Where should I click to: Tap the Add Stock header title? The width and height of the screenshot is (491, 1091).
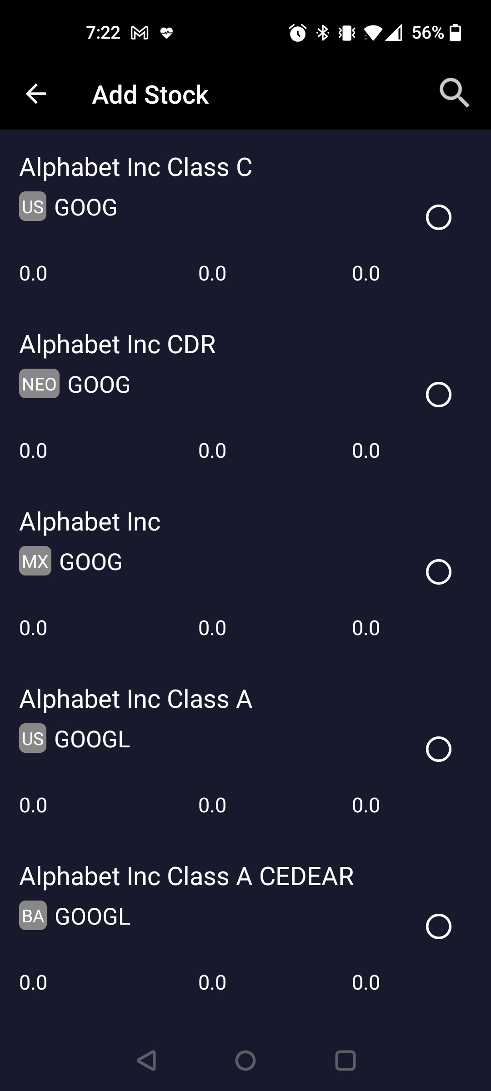coord(150,95)
